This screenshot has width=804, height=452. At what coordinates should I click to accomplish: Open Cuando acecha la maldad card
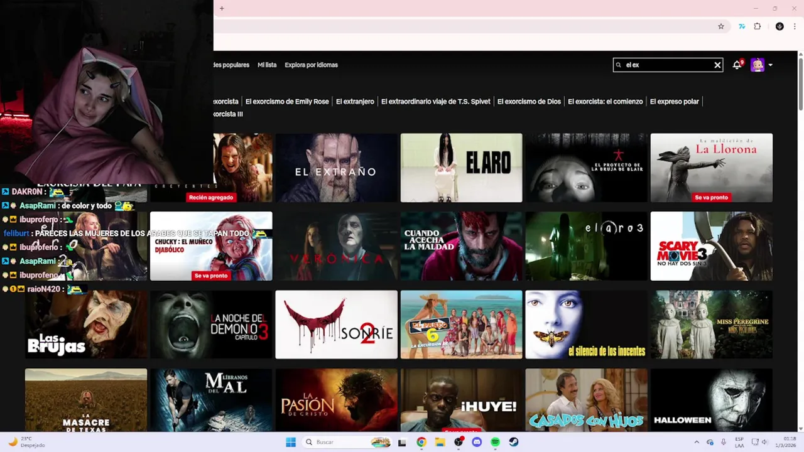point(461,246)
